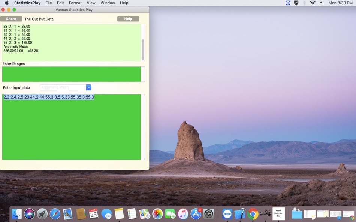Open the Maps app in the Dock

tap(144, 214)
